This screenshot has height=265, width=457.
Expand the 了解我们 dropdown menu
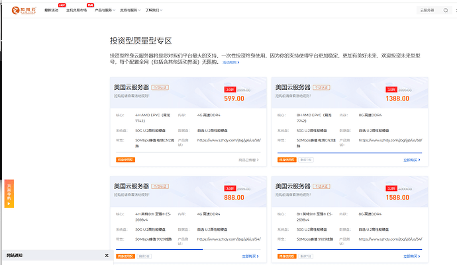tap(154, 10)
